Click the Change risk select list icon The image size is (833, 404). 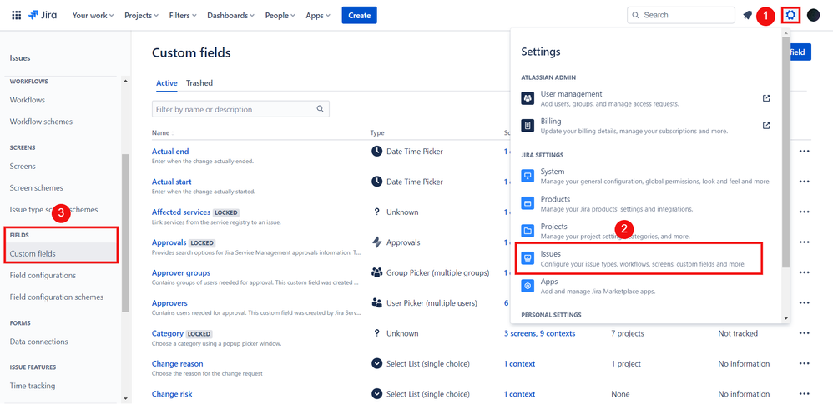376,394
